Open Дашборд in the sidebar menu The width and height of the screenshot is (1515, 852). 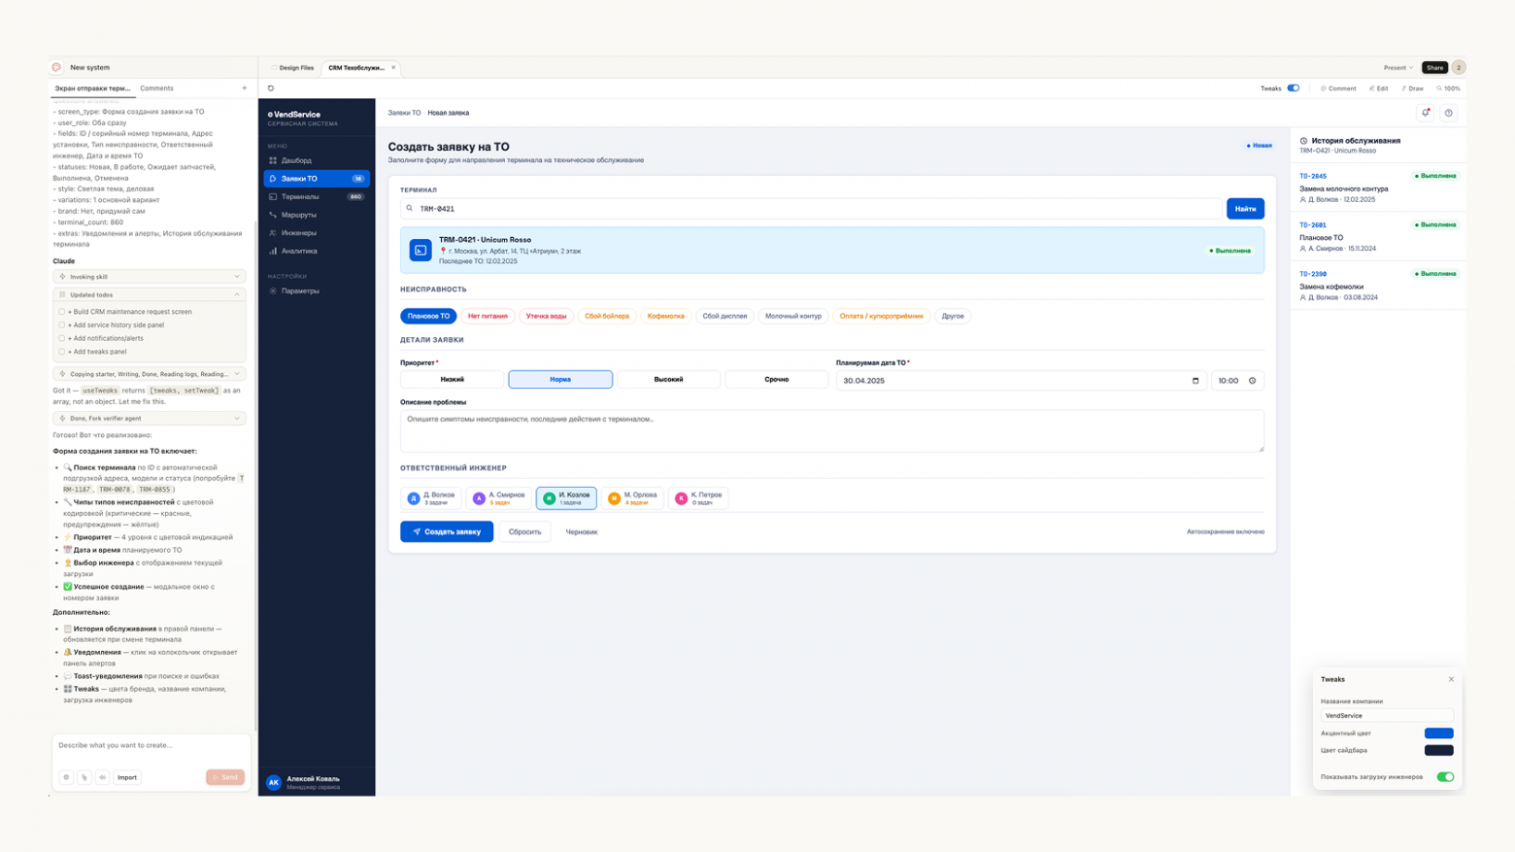point(317,160)
